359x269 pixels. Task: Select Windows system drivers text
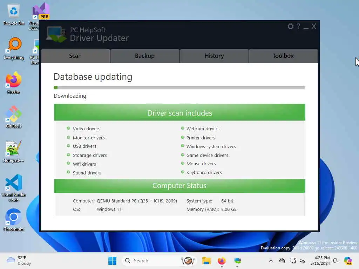pos(211,147)
